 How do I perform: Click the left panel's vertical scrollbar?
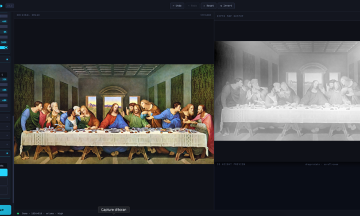pos(13,159)
